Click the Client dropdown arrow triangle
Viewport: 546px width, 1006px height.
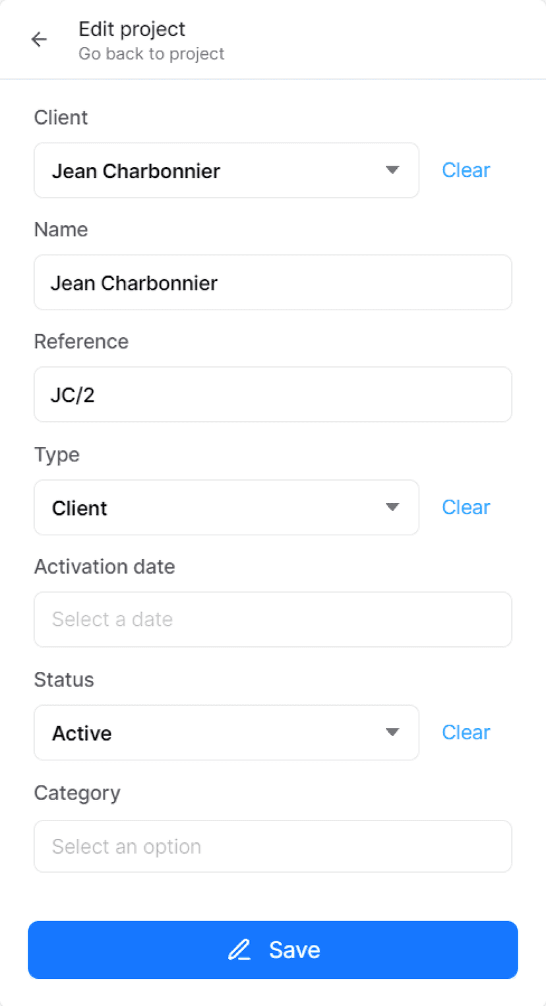(392, 170)
